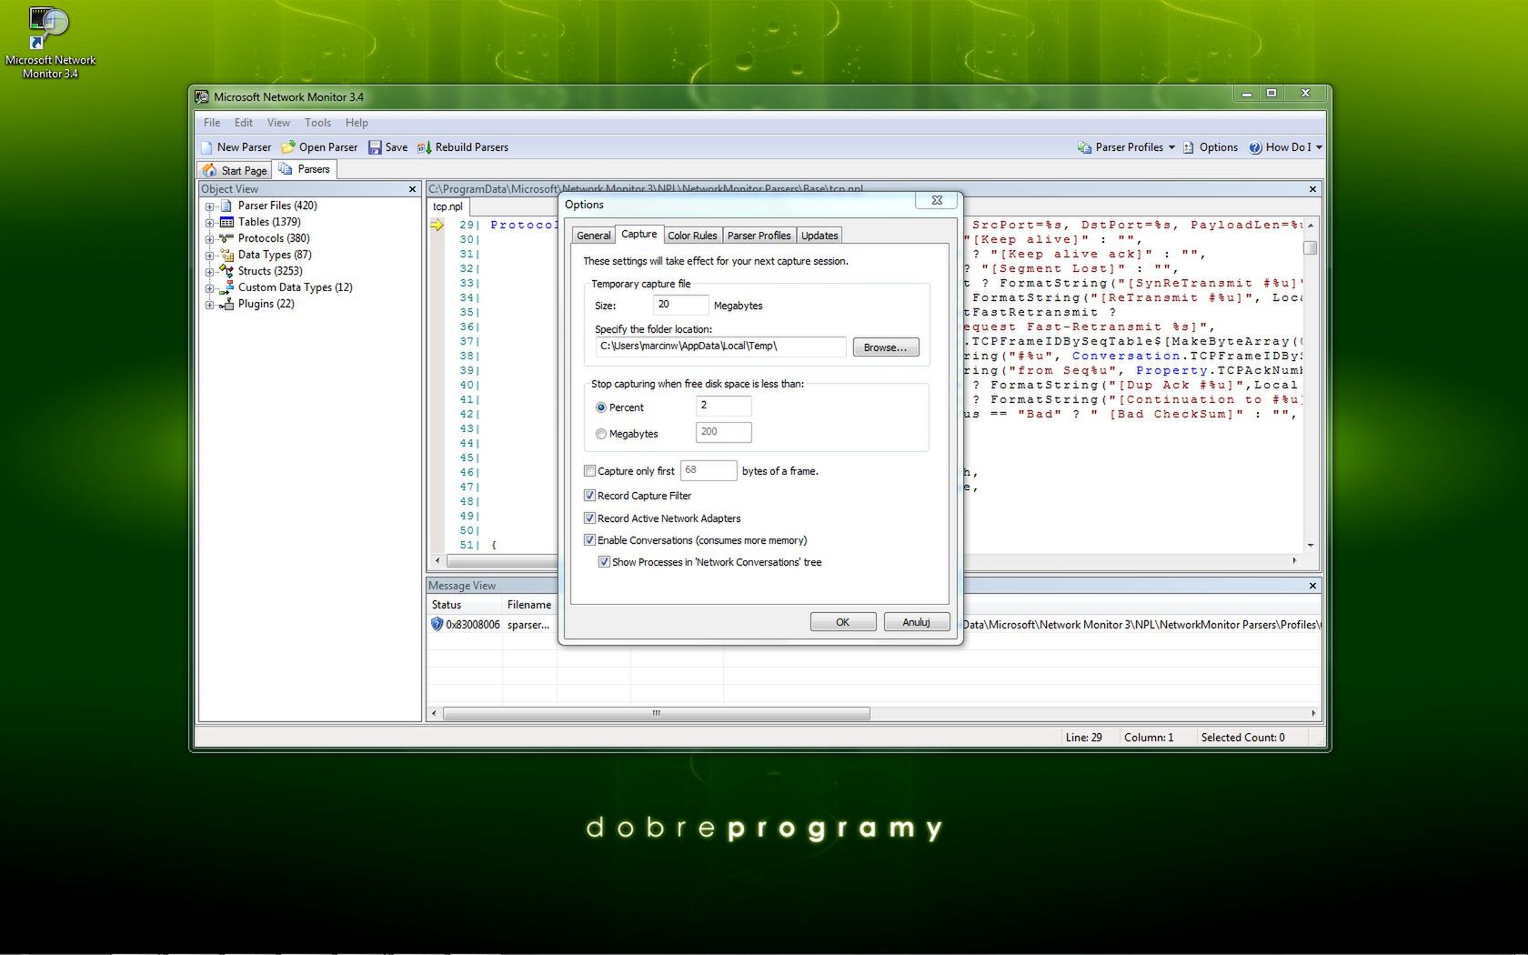Click the temporary capture file Size field

click(x=680, y=305)
